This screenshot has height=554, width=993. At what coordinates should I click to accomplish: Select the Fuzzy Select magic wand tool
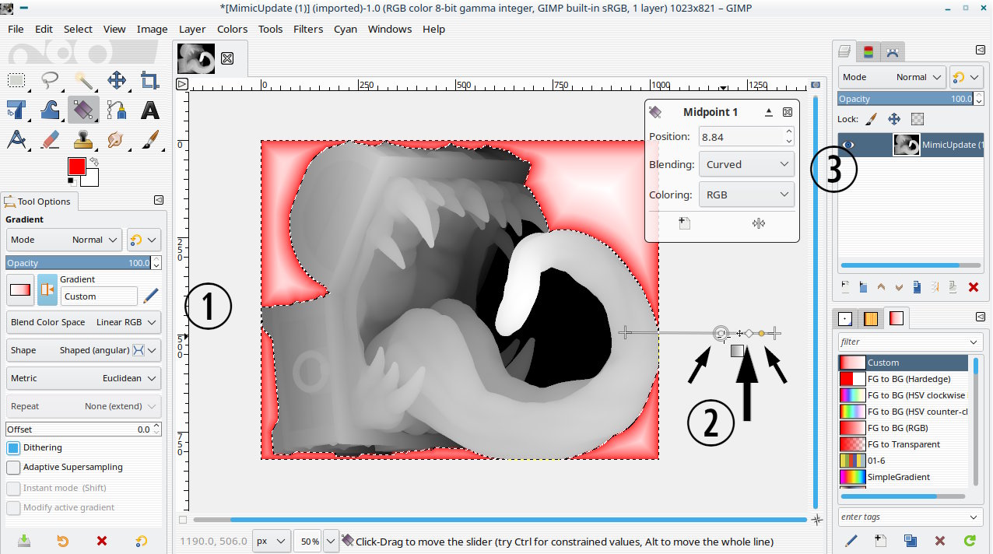click(x=84, y=80)
